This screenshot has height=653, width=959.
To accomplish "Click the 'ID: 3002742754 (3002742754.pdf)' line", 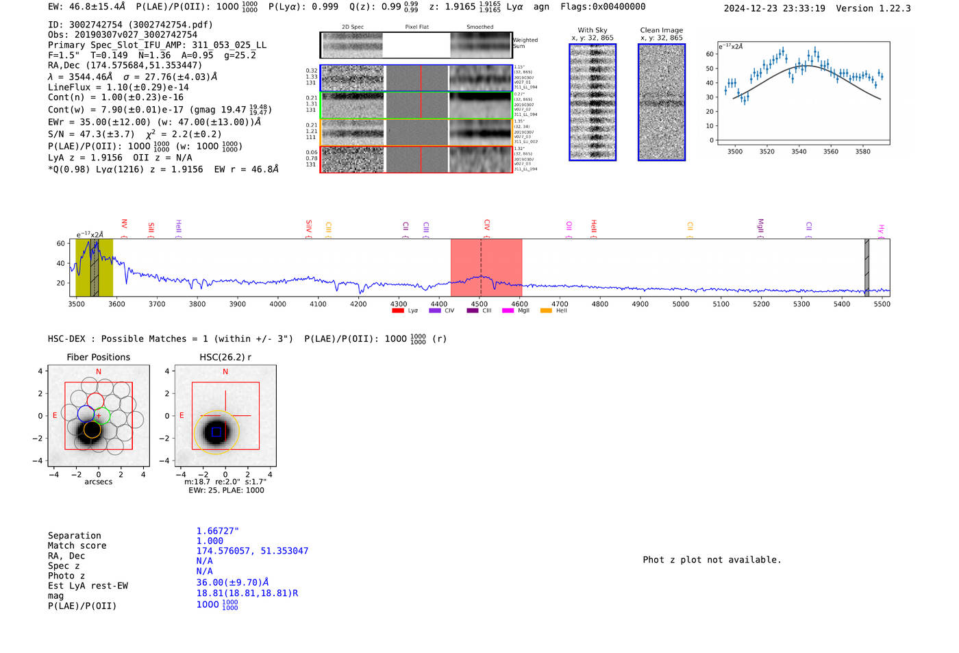I will coord(130,24).
